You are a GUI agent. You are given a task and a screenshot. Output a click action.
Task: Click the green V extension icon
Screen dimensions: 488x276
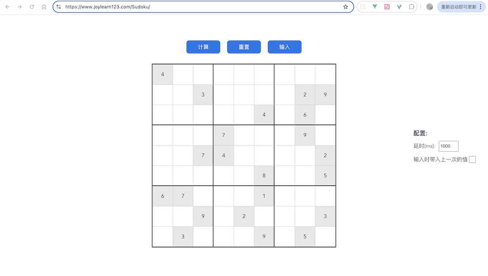coord(375,7)
